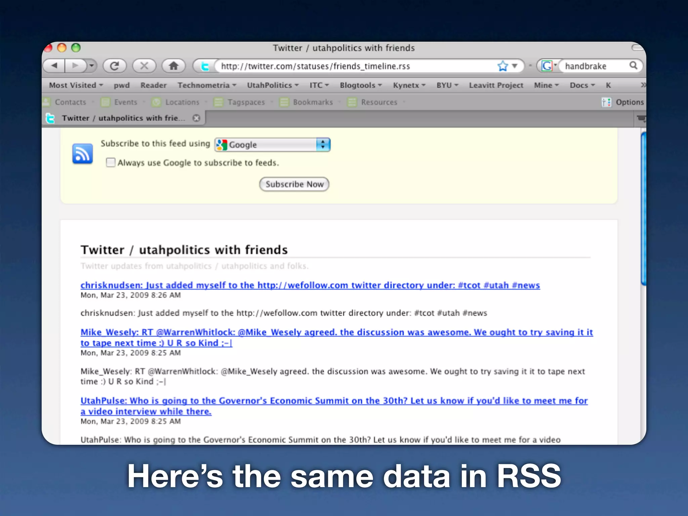Viewport: 688px width, 516px height.
Task: Open the chrisknudsen wefollow.com tweet link
Action: tap(310, 285)
